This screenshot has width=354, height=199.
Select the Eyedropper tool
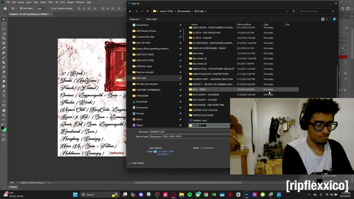tap(4, 48)
